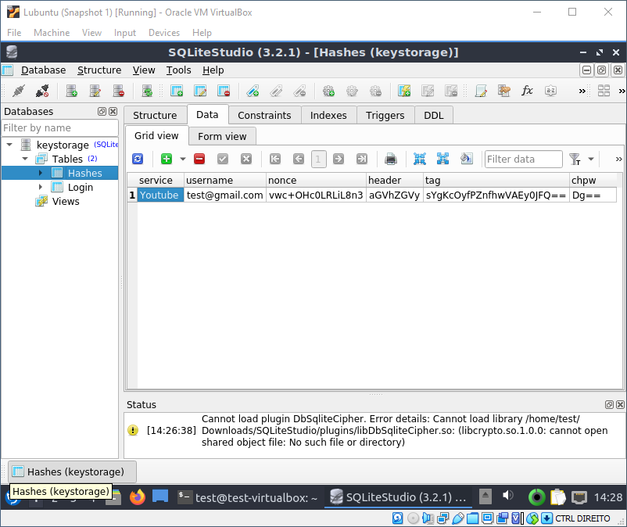627x527 pixels.
Task: Click the Filter by name field
Action: coord(60,128)
